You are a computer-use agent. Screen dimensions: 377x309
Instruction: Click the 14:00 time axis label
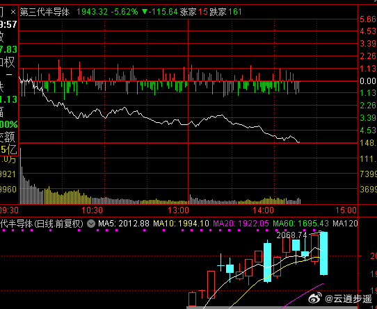(264, 210)
